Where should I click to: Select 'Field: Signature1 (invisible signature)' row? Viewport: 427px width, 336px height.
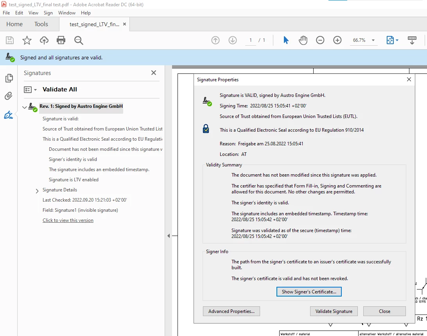tap(80, 210)
